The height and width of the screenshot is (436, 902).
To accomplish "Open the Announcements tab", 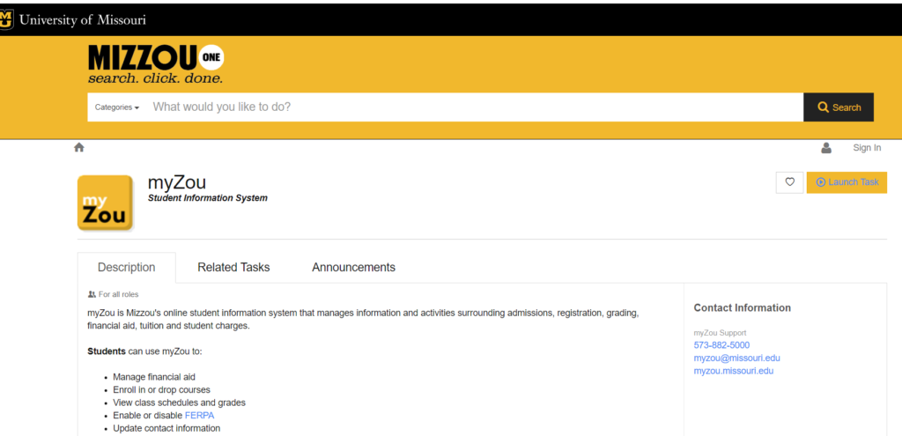I will [x=354, y=268].
